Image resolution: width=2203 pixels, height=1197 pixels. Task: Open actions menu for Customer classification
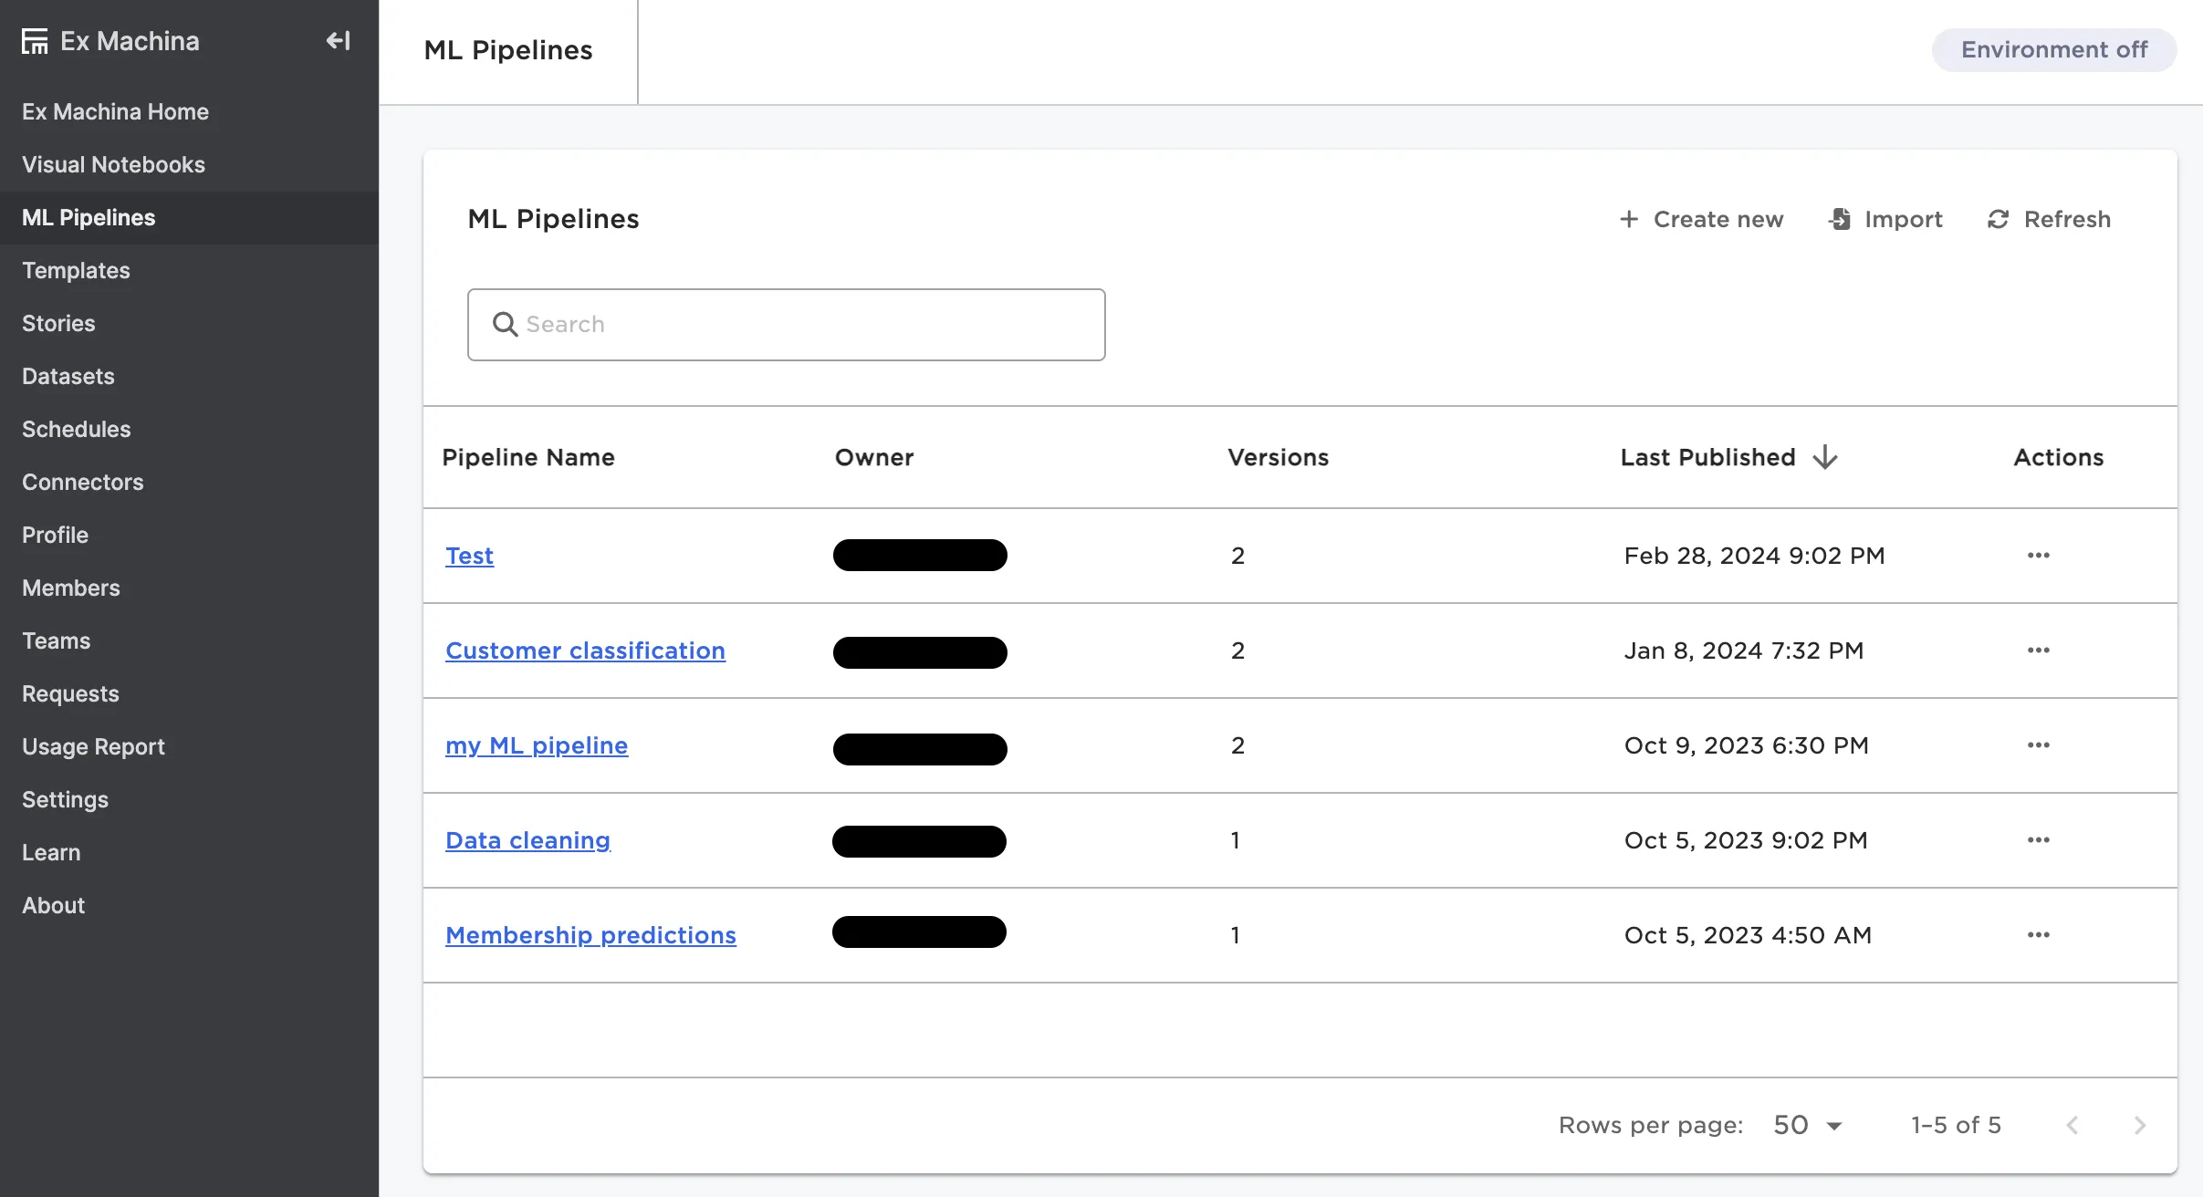(2038, 651)
